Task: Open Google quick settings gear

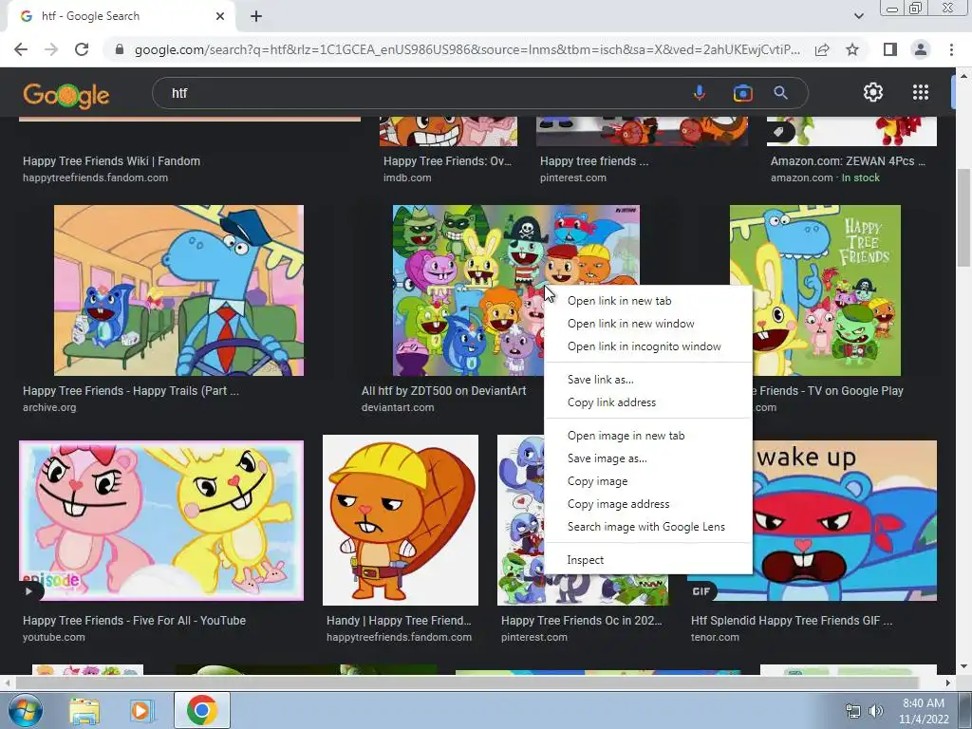Action: 873,92
